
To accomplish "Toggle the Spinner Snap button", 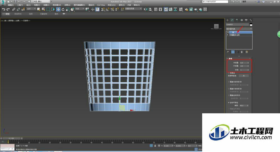I will (117, 9).
